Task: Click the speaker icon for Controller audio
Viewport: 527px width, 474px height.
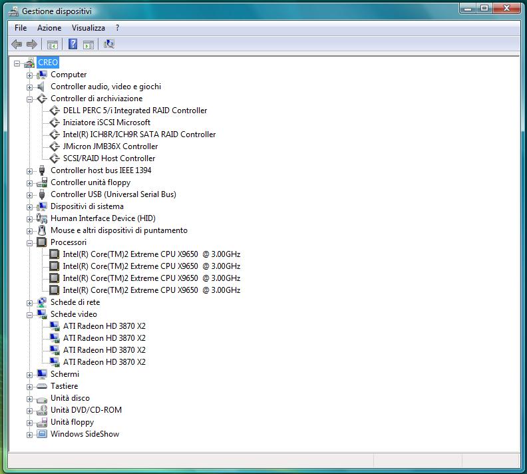Action: pyautogui.click(x=41, y=87)
